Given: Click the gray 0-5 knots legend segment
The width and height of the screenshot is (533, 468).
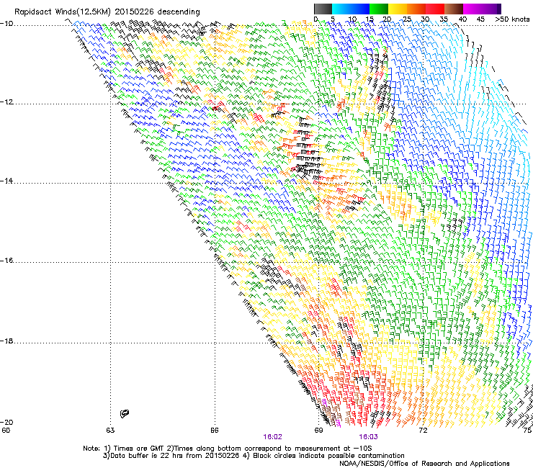Looking at the screenshot, I should point(323,9).
